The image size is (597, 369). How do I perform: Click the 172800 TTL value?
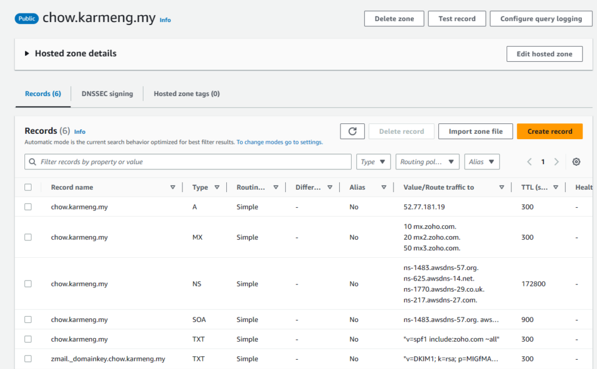click(x=533, y=284)
